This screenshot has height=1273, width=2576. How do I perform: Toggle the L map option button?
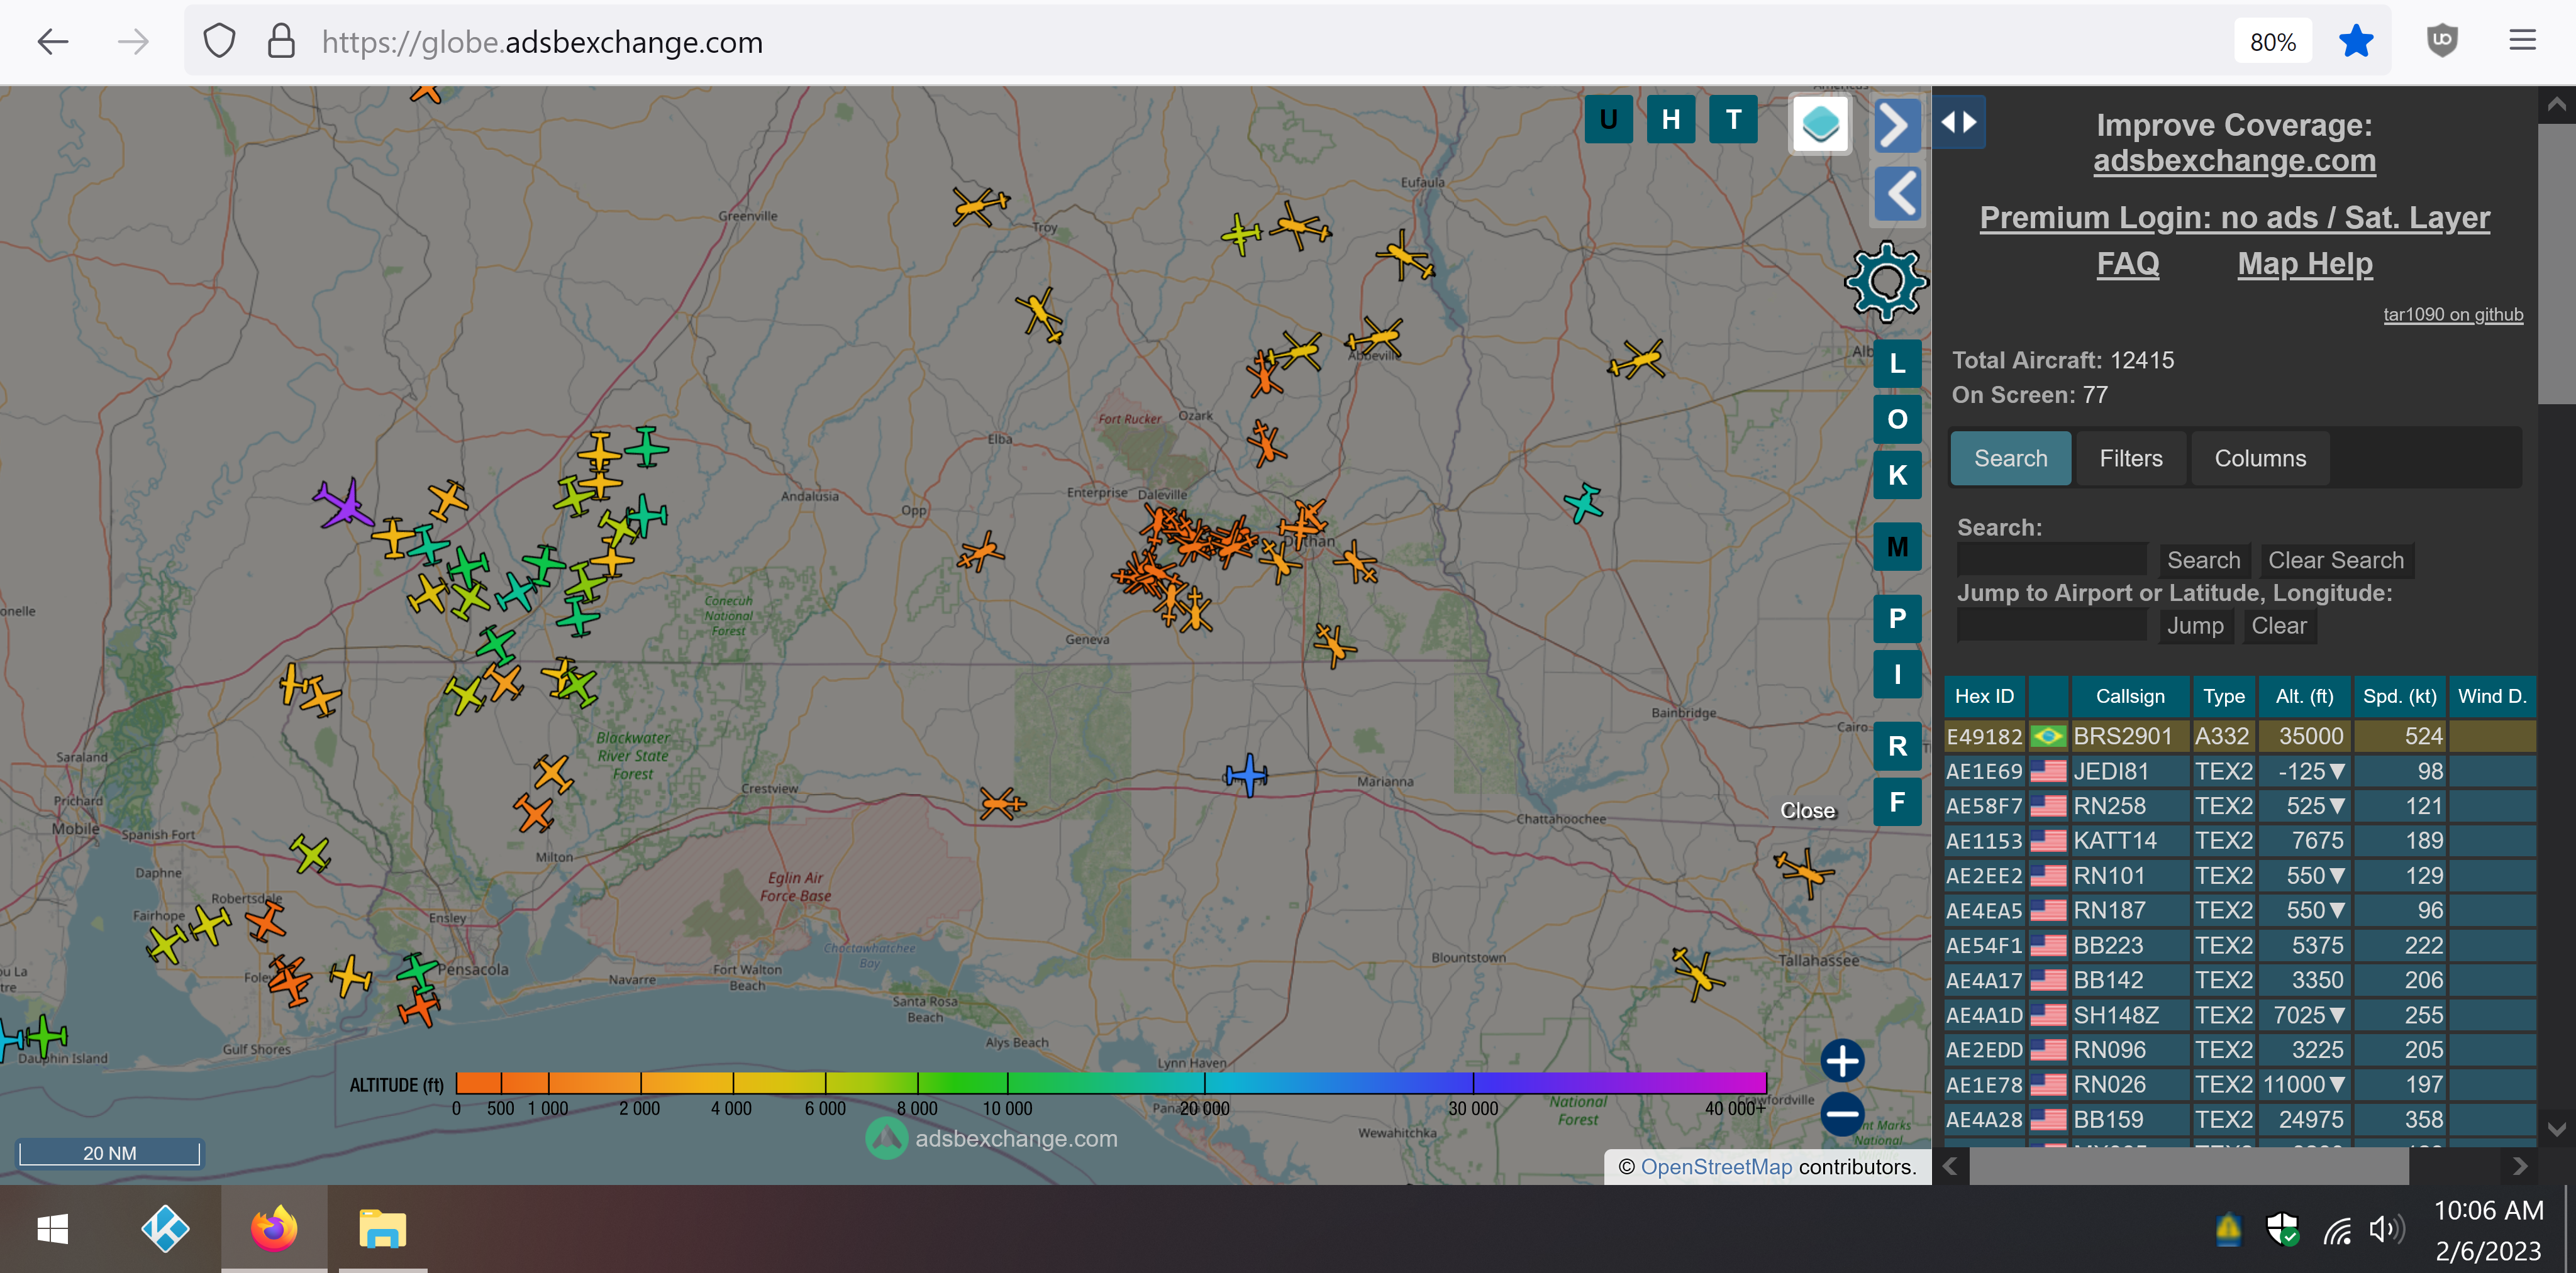[1897, 364]
